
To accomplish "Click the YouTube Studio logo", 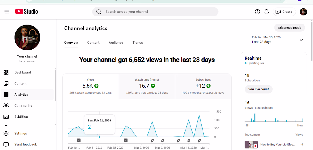I will point(26,12).
